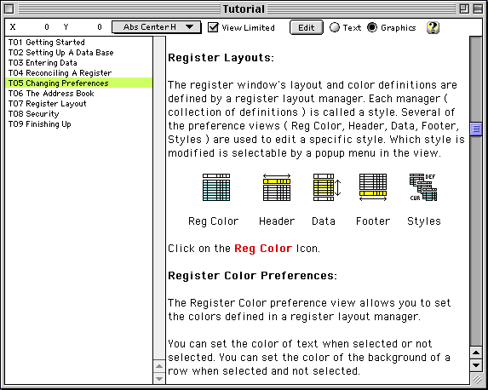The height and width of the screenshot is (390, 488).
Task: Click the Register Layouts heading
Action: click(x=221, y=58)
